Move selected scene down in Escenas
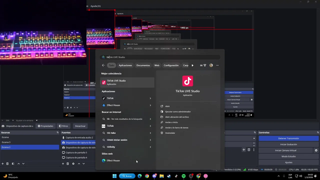 (x=23, y=164)
